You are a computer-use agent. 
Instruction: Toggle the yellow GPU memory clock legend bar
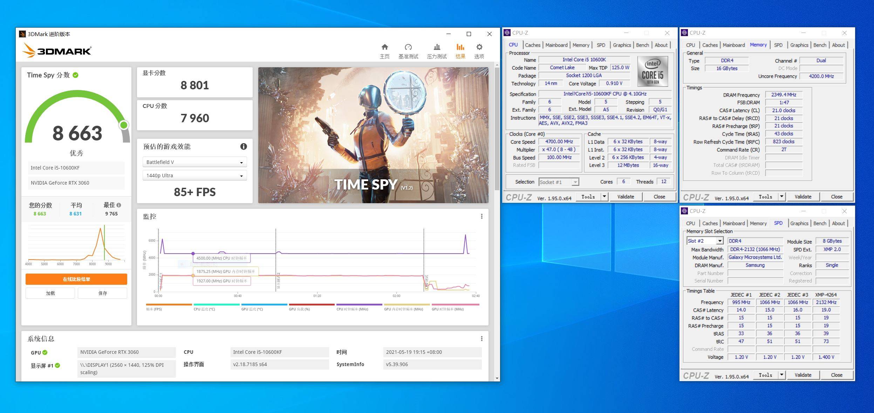pos(407,305)
